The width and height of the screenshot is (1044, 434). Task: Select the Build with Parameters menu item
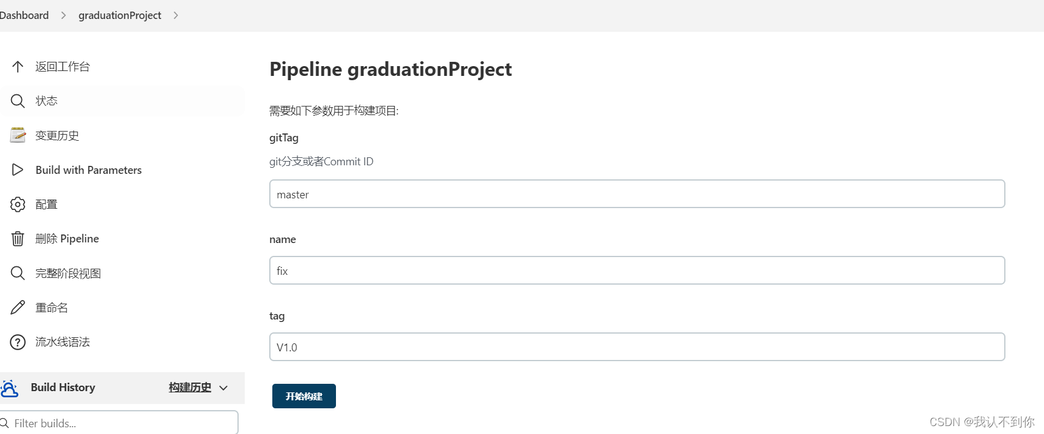(122, 170)
